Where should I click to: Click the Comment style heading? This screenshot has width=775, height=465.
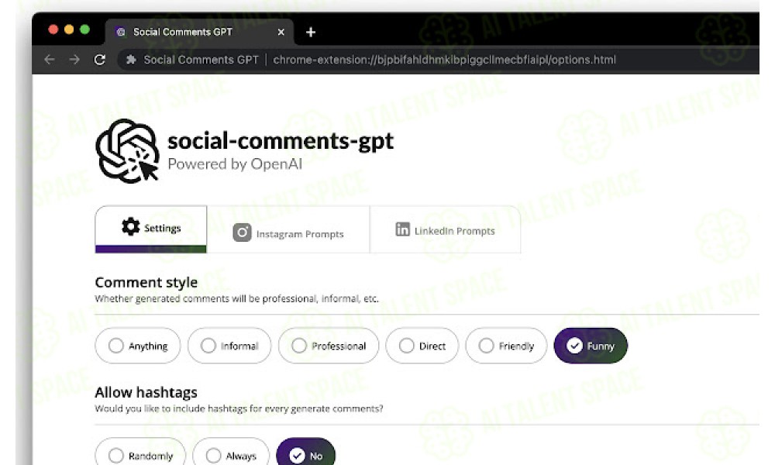pyautogui.click(x=146, y=282)
